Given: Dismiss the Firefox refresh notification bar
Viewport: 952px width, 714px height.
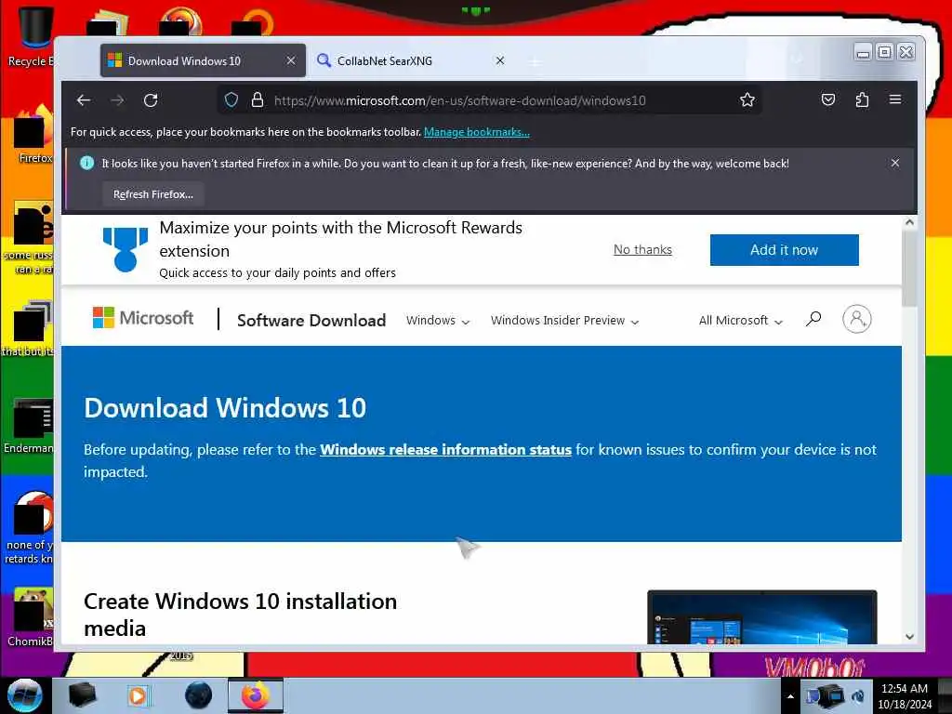Looking at the screenshot, I should click(x=895, y=163).
